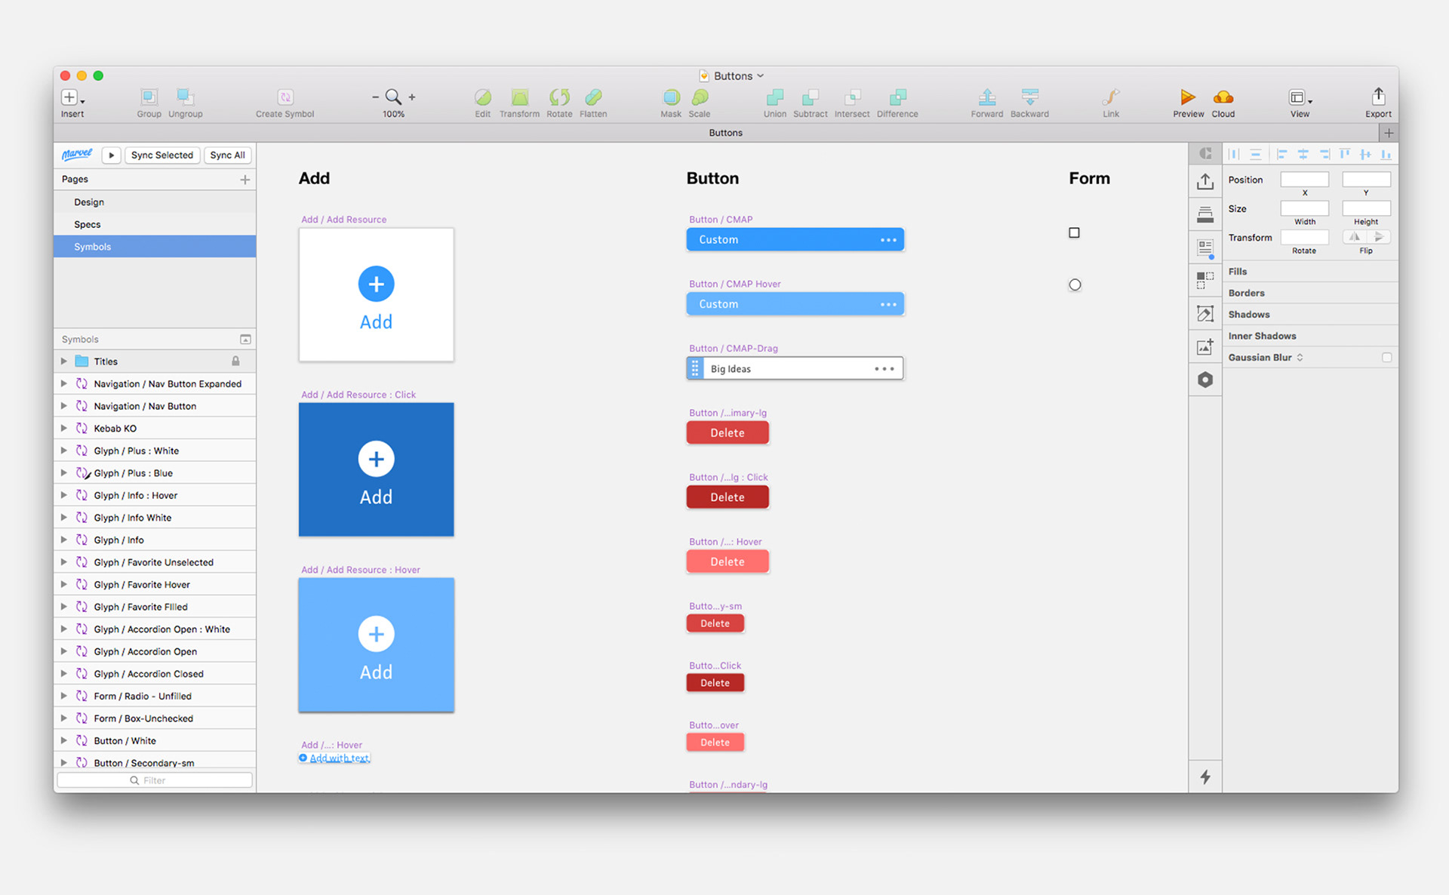Select the Design page
1449x895 pixels.
click(x=155, y=202)
